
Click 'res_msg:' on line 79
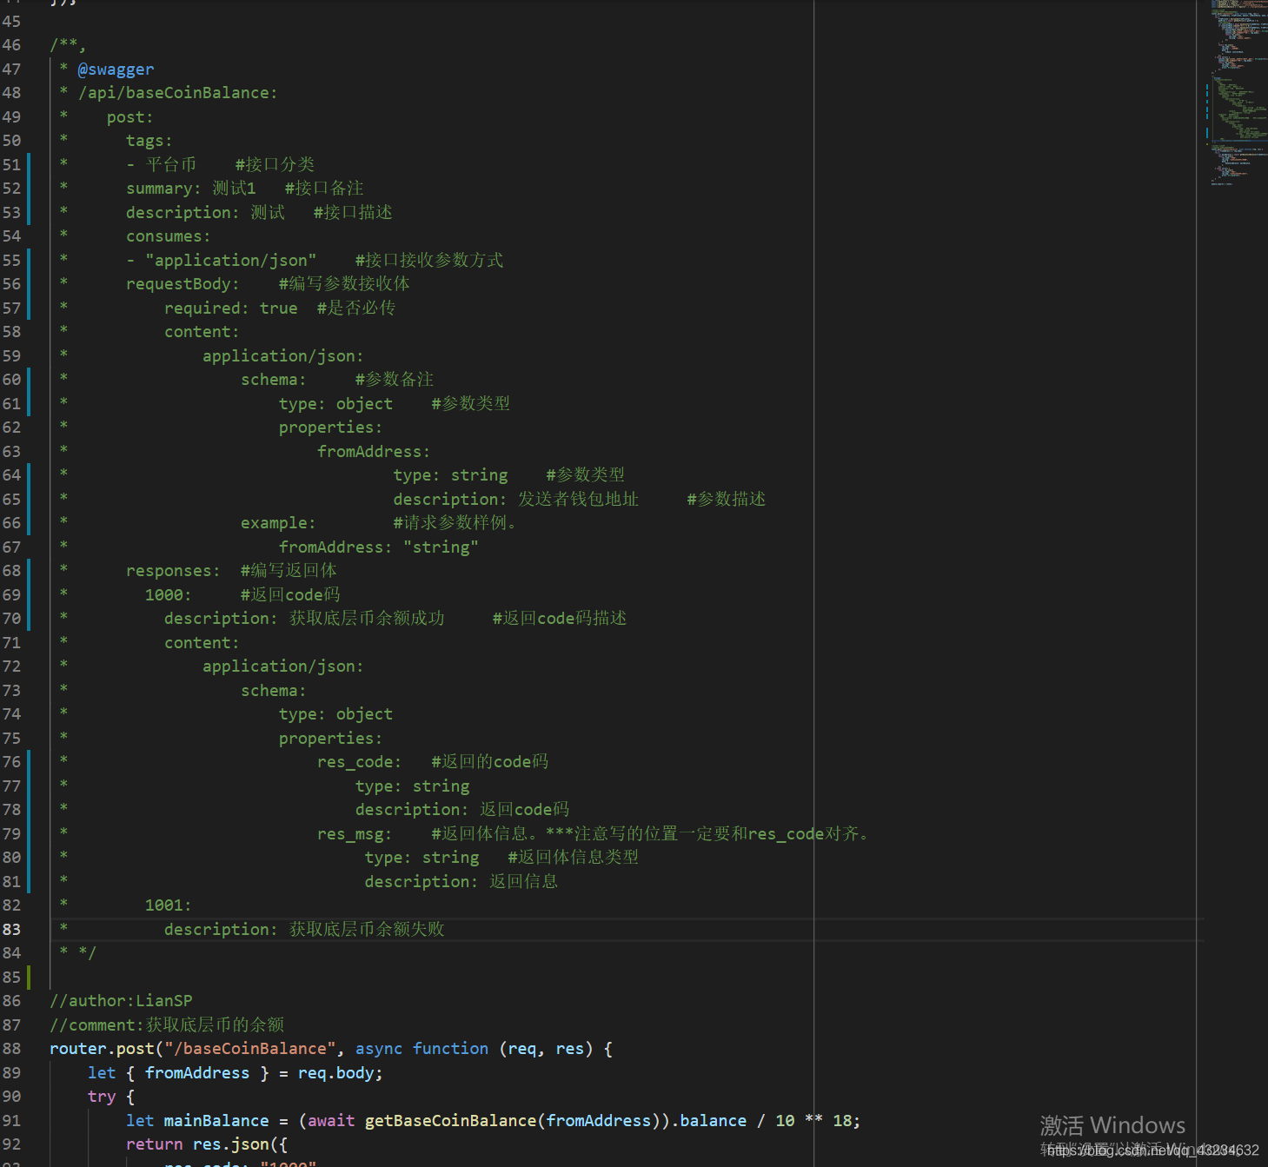[x=355, y=834]
